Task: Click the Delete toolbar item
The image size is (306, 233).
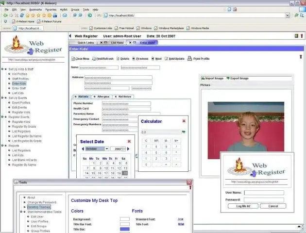Action: 123,59
